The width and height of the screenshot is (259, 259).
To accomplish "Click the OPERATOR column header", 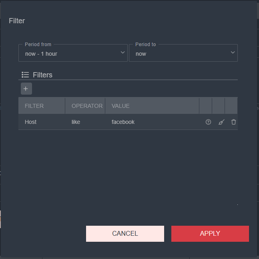I will 87,106.
